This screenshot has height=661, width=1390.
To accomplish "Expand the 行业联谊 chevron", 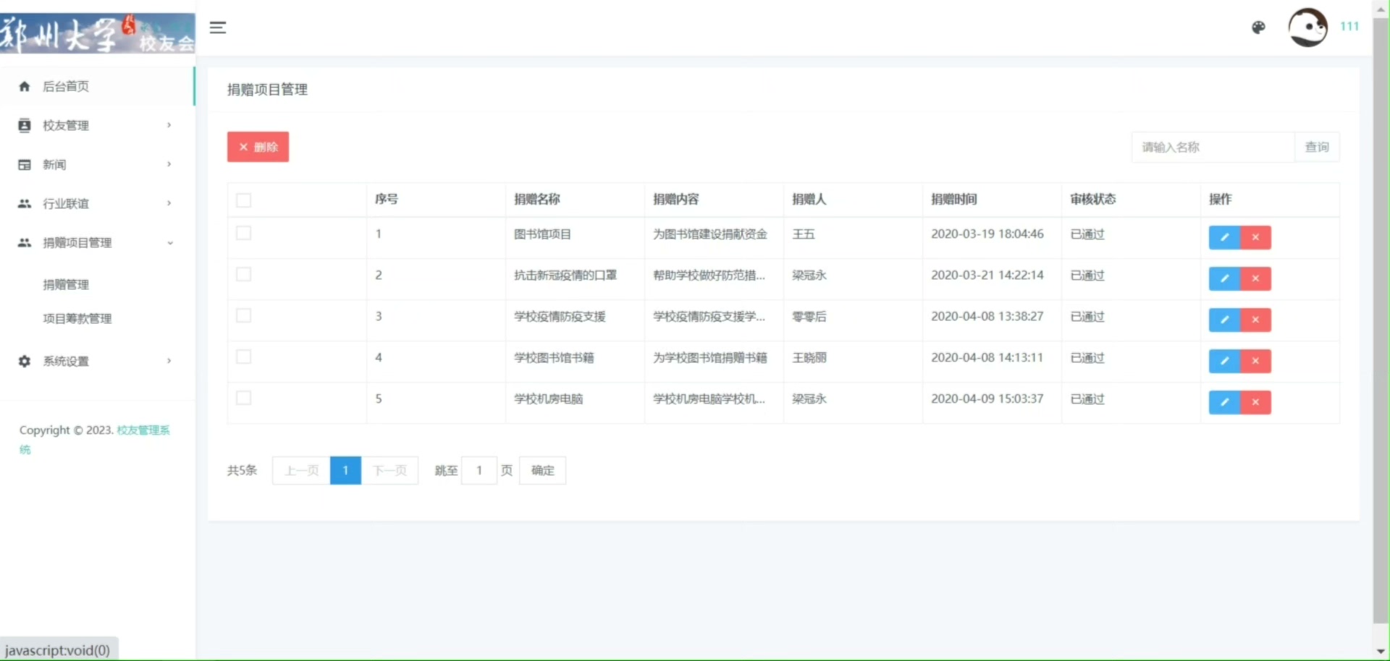I will (169, 203).
